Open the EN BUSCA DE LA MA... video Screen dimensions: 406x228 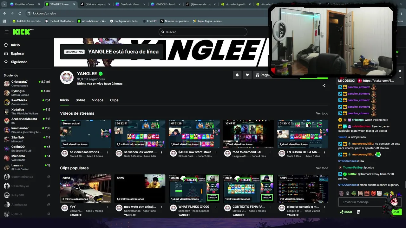click(303, 134)
